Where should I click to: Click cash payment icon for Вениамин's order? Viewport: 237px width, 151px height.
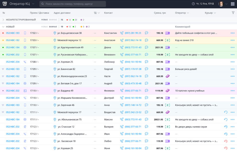[x=167, y=55]
